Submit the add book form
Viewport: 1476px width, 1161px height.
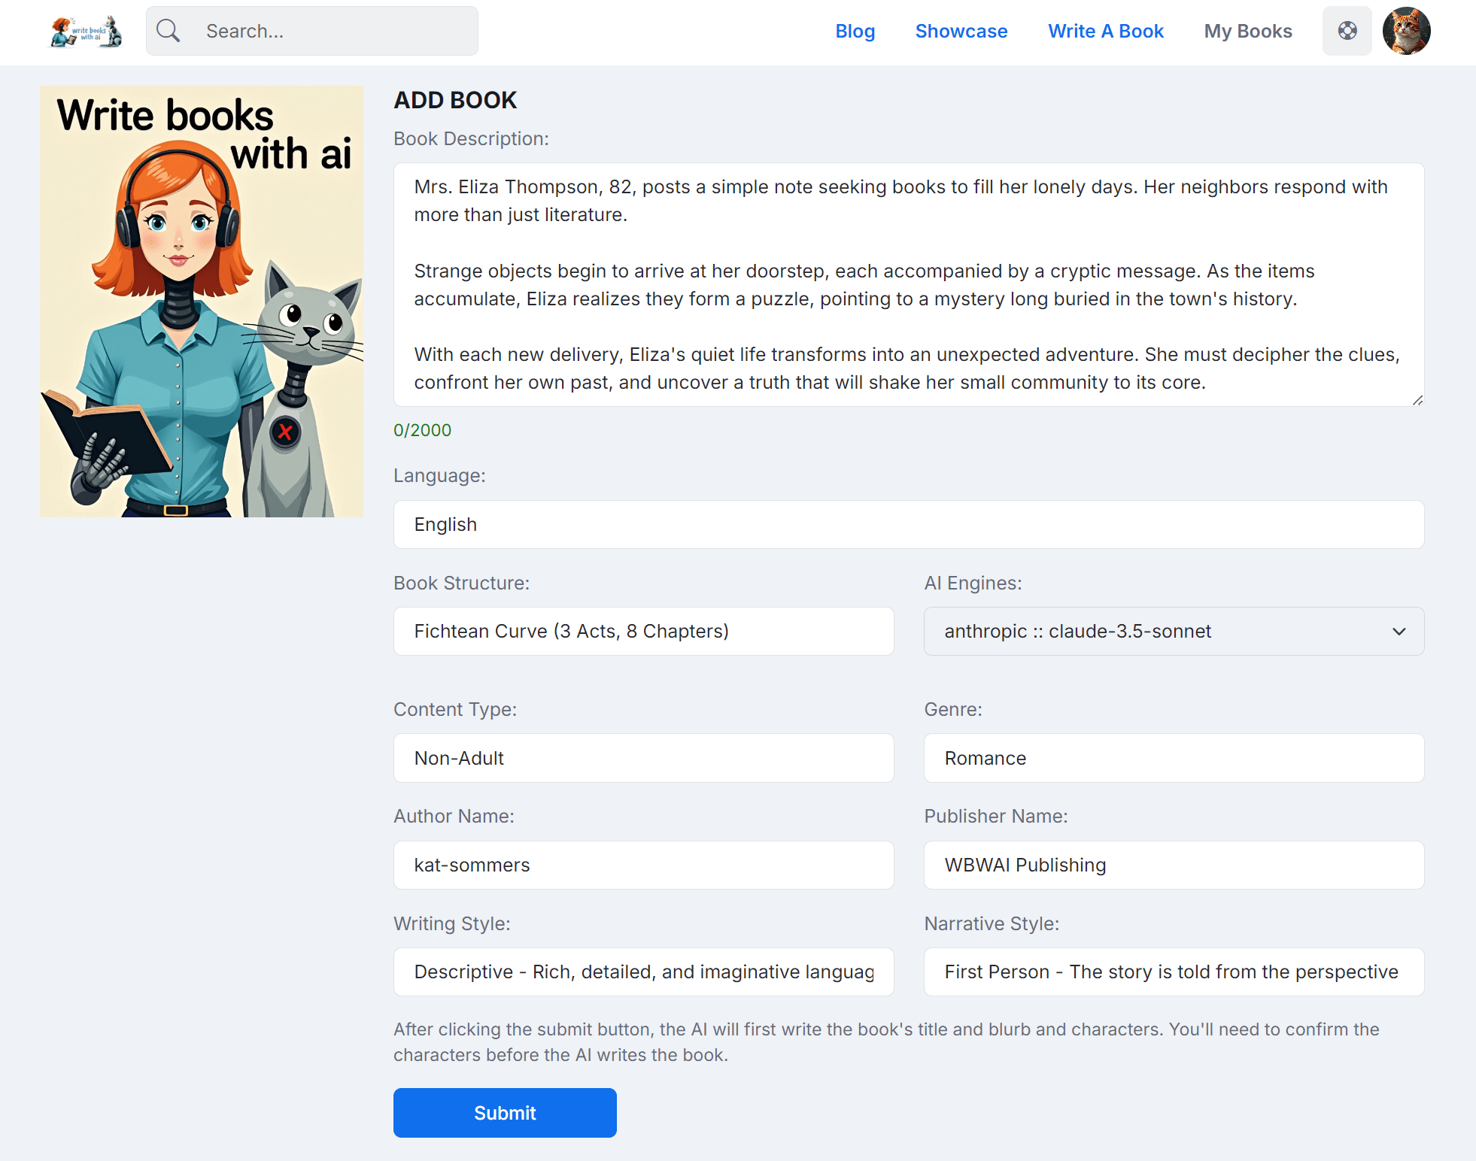coord(505,1113)
